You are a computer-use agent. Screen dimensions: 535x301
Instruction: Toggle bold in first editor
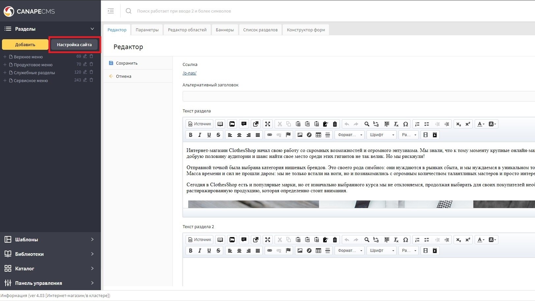(191, 135)
